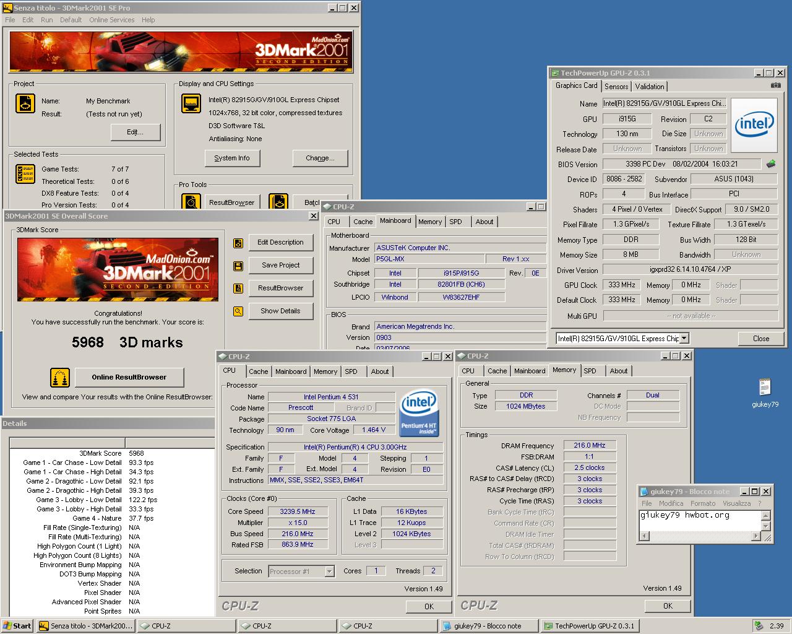This screenshot has width=792, height=634.
Task: Click the Edit... button in the Project group
Action: [x=136, y=132]
